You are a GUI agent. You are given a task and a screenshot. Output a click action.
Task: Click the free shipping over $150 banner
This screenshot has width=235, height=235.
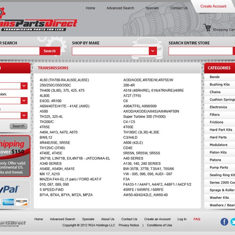point(15,156)
